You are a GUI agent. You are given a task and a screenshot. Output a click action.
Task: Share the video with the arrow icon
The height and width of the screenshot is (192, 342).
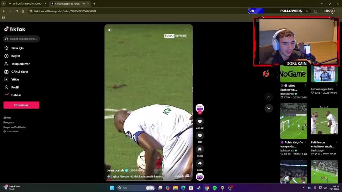[x=200, y=163]
